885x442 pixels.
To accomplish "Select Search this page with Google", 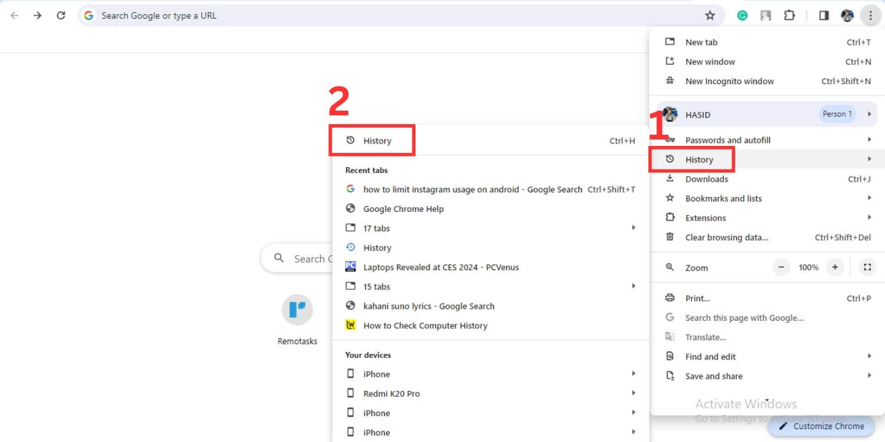I will coord(767,318).
